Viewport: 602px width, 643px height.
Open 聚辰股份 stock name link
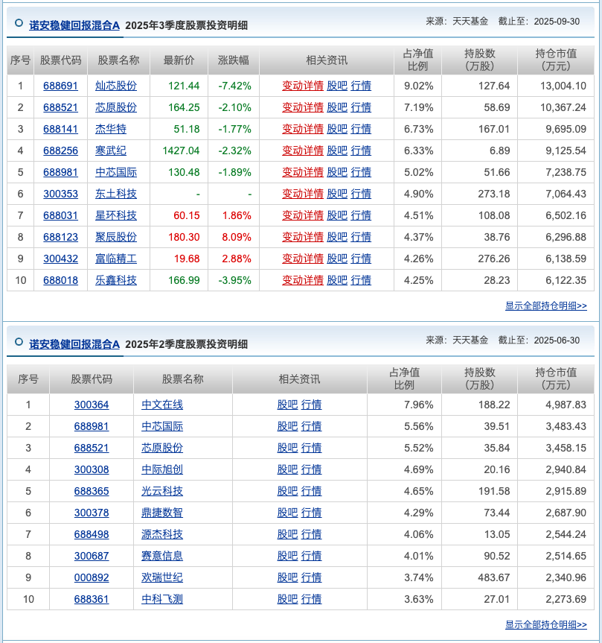[x=116, y=237]
